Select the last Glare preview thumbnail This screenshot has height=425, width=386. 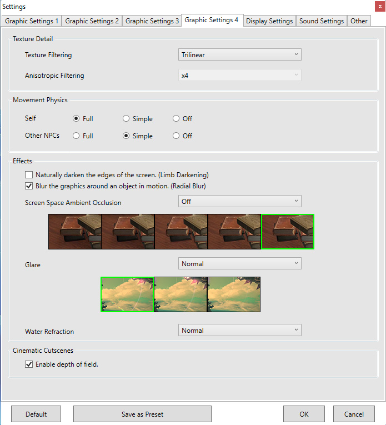pyautogui.click(x=234, y=294)
